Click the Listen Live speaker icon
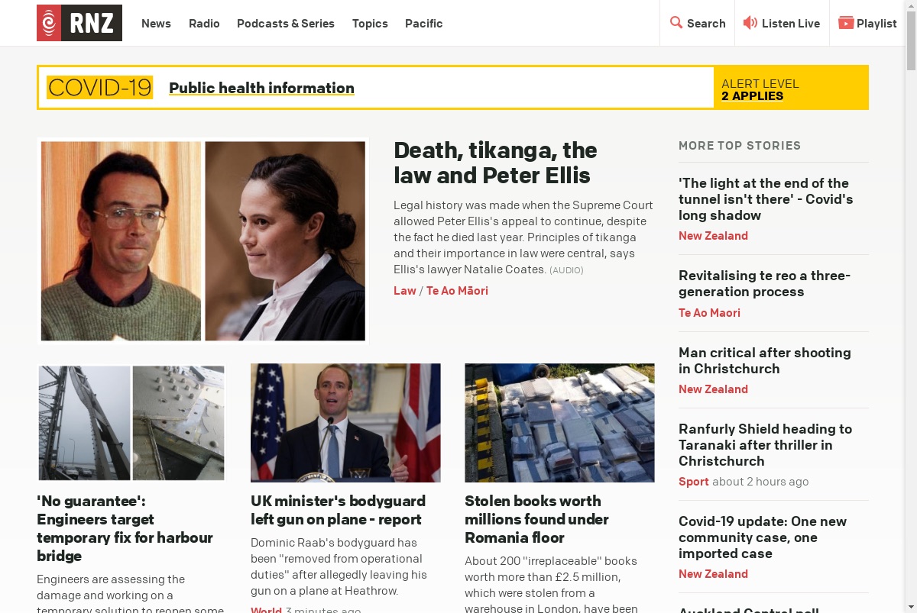This screenshot has width=917, height=613. pyautogui.click(x=750, y=23)
